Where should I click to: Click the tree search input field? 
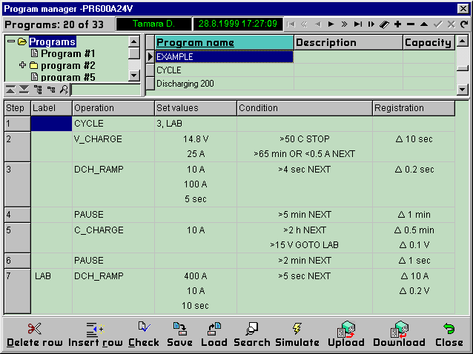pyautogui.click(x=105, y=90)
